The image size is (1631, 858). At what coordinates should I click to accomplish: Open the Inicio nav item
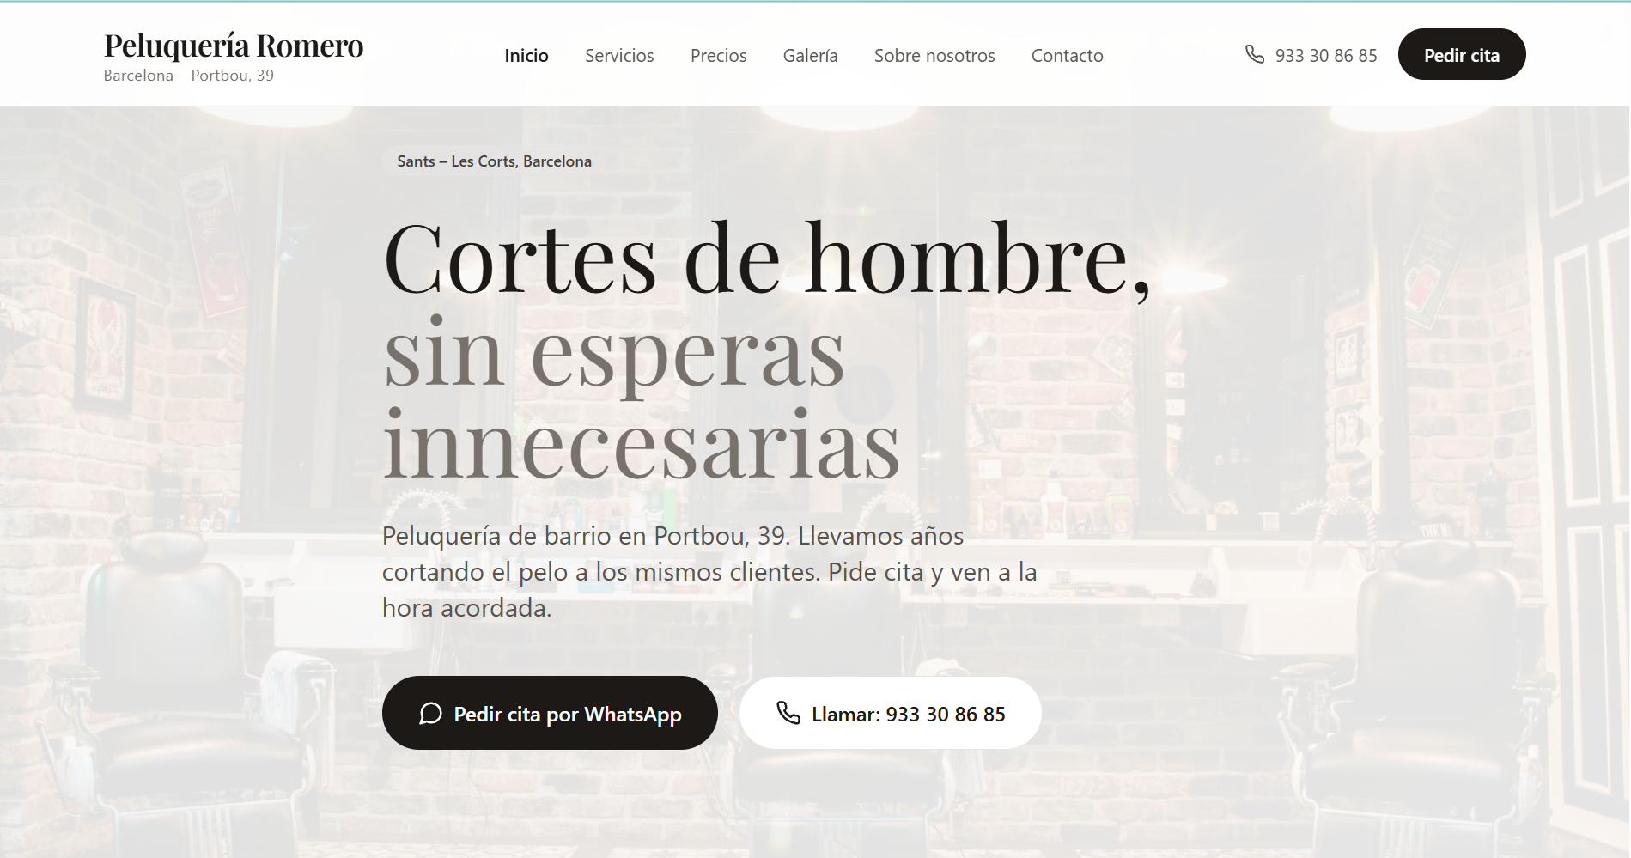[x=526, y=56]
